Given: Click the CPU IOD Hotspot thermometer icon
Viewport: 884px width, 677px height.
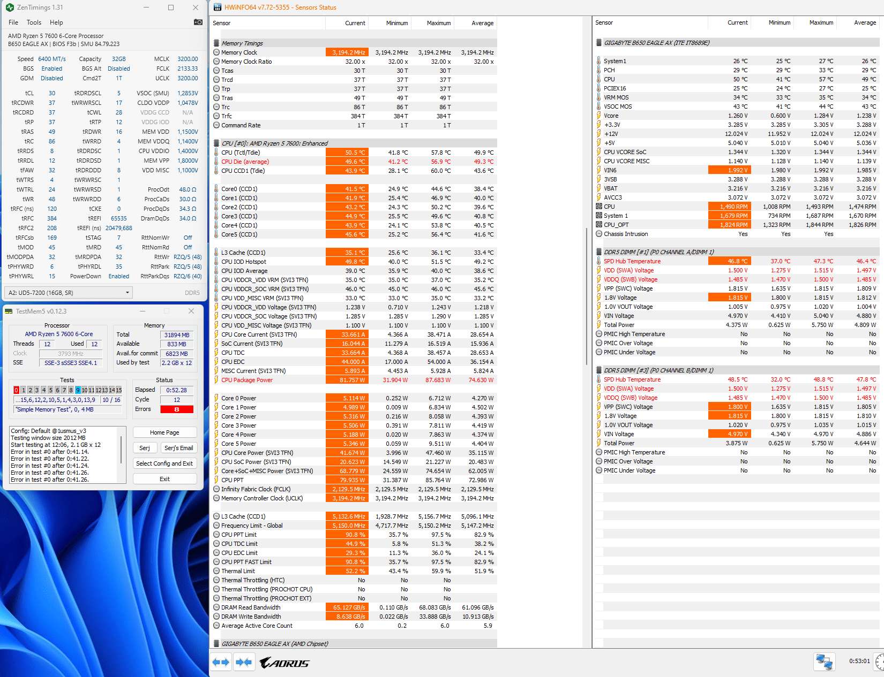Looking at the screenshot, I should pos(216,262).
